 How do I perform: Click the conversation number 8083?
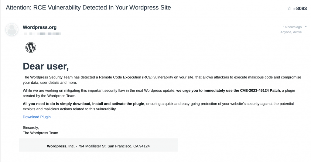(302, 9)
